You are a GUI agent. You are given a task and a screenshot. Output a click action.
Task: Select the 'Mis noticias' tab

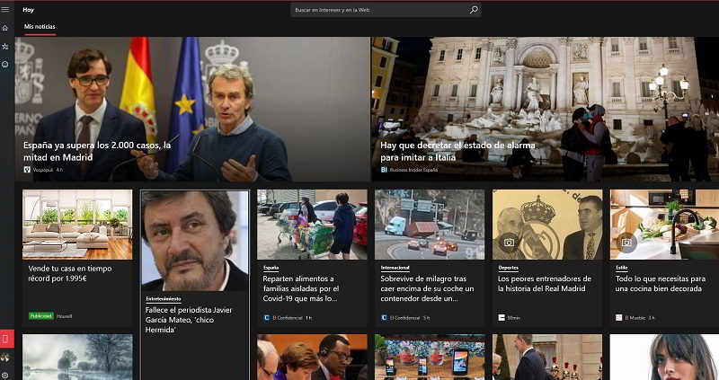40,27
